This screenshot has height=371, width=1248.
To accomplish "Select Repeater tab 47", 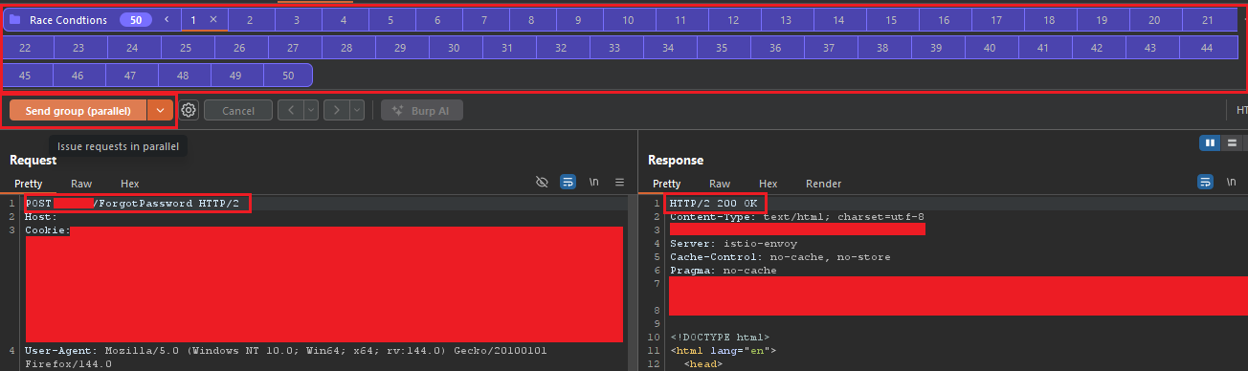I will [x=130, y=76].
